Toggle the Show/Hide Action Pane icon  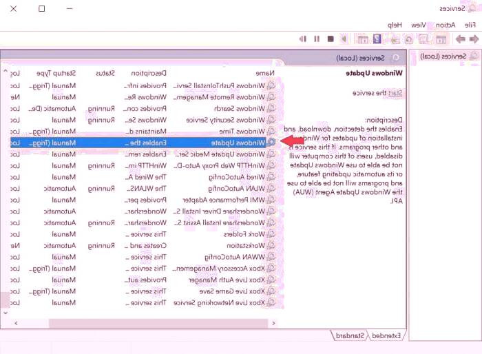362,39
